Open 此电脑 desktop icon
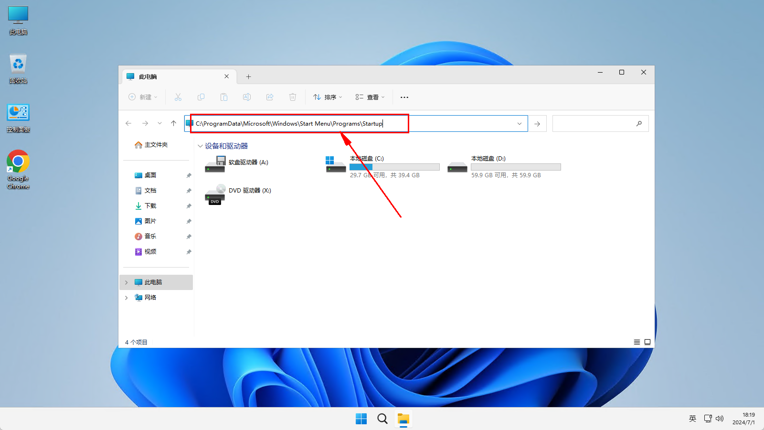The width and height of the screenshot is (764, 430). 18,21
